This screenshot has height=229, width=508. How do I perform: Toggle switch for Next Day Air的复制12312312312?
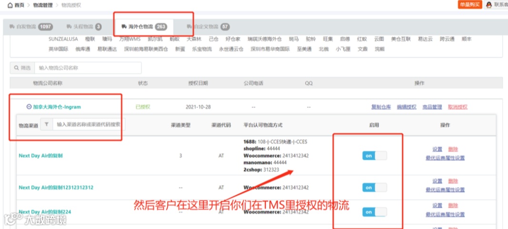point(375,187)
